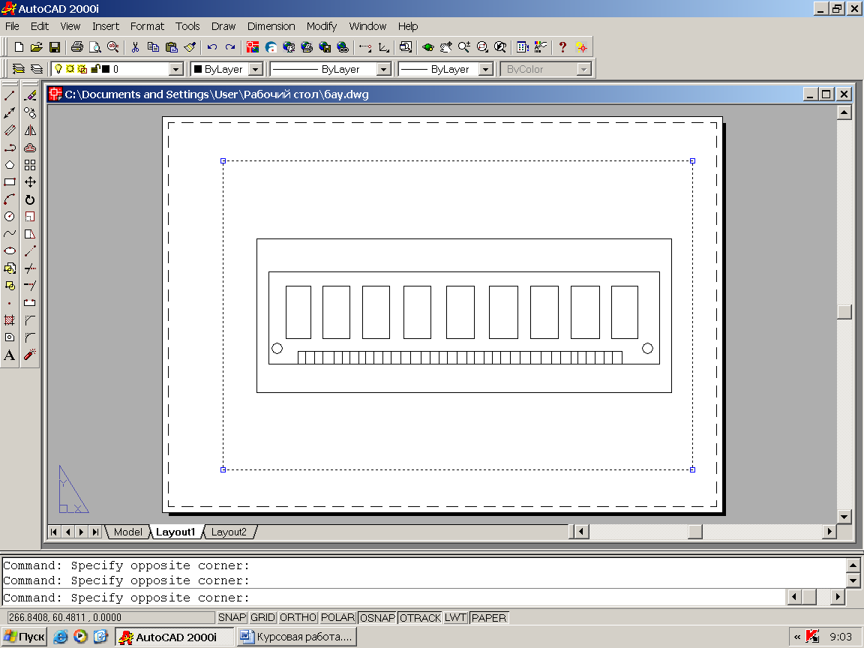Expand the ByColor plot style dropdown

(x=583, y=70)
